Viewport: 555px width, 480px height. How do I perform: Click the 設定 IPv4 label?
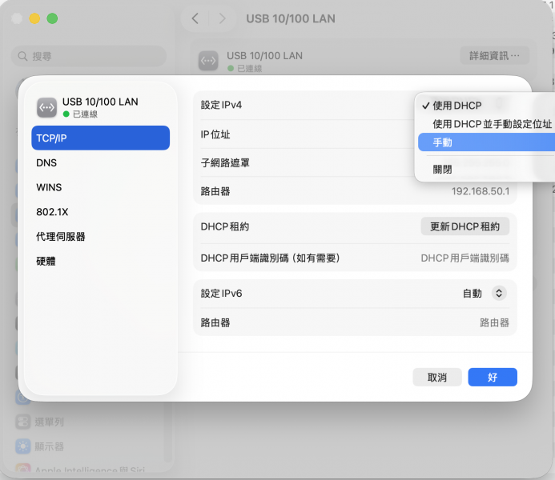coord(221,105)
